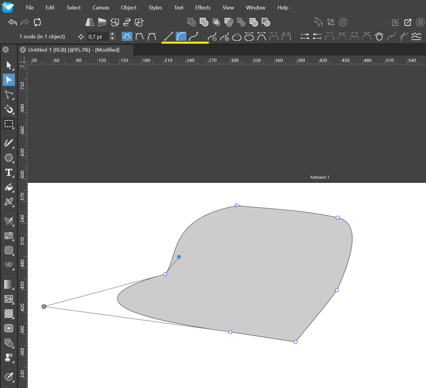Select the Text tool in the toolbox

click(x=9, y=173)
